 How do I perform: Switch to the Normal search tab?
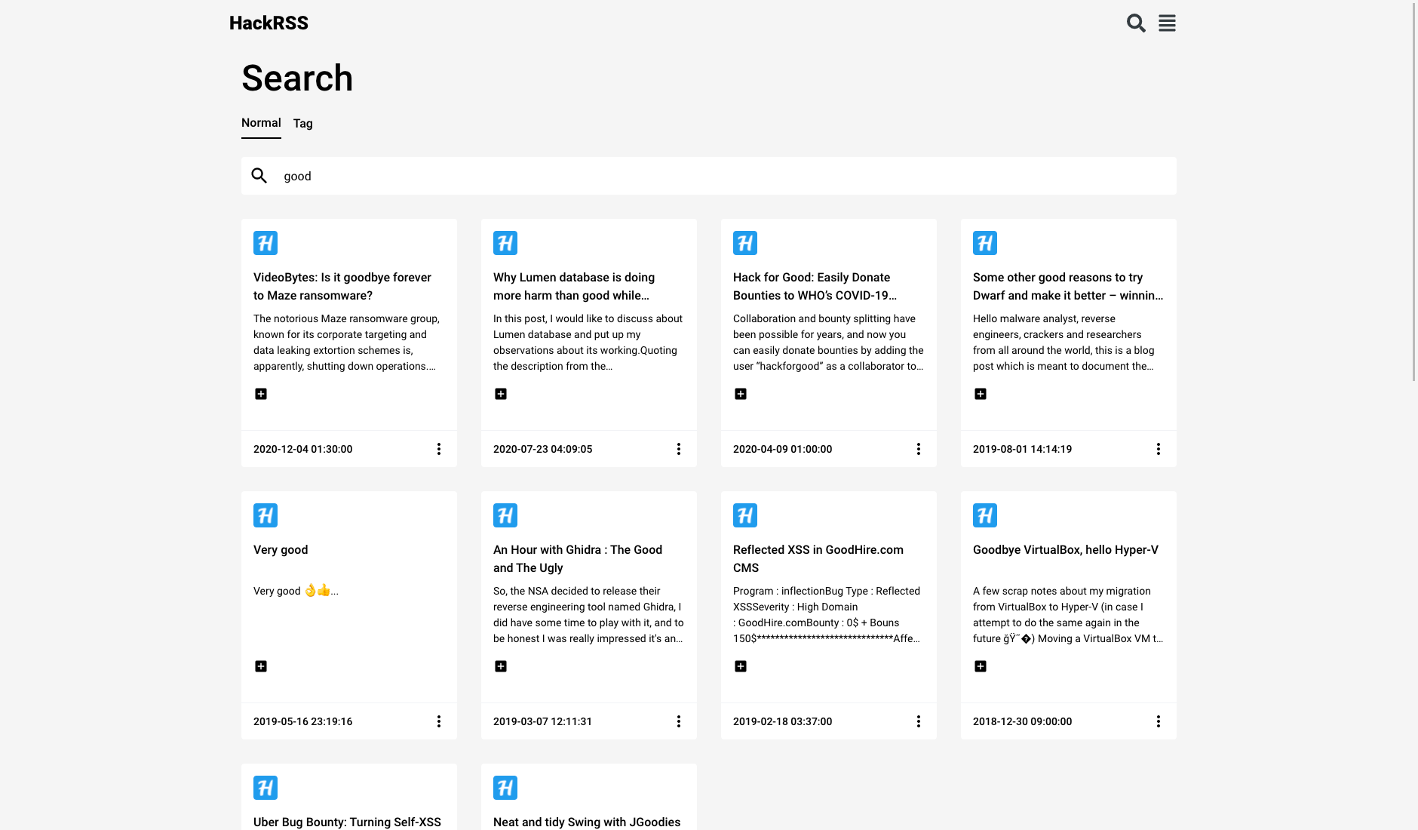(x=261, y=123)
